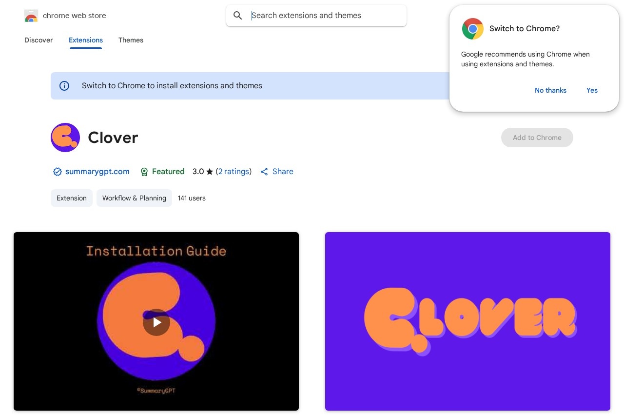Open the Share option

coord(276,172)
